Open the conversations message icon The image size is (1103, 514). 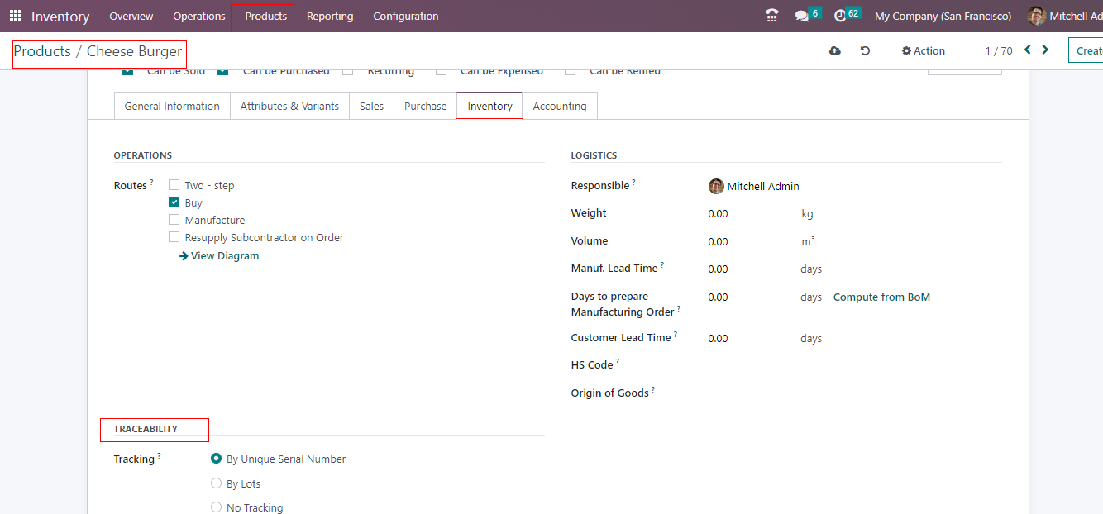(x=801, y=16)
